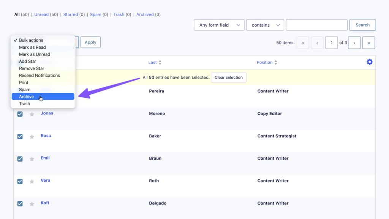
Task: Go to first page of entries
Action: [x=303, y=43]
